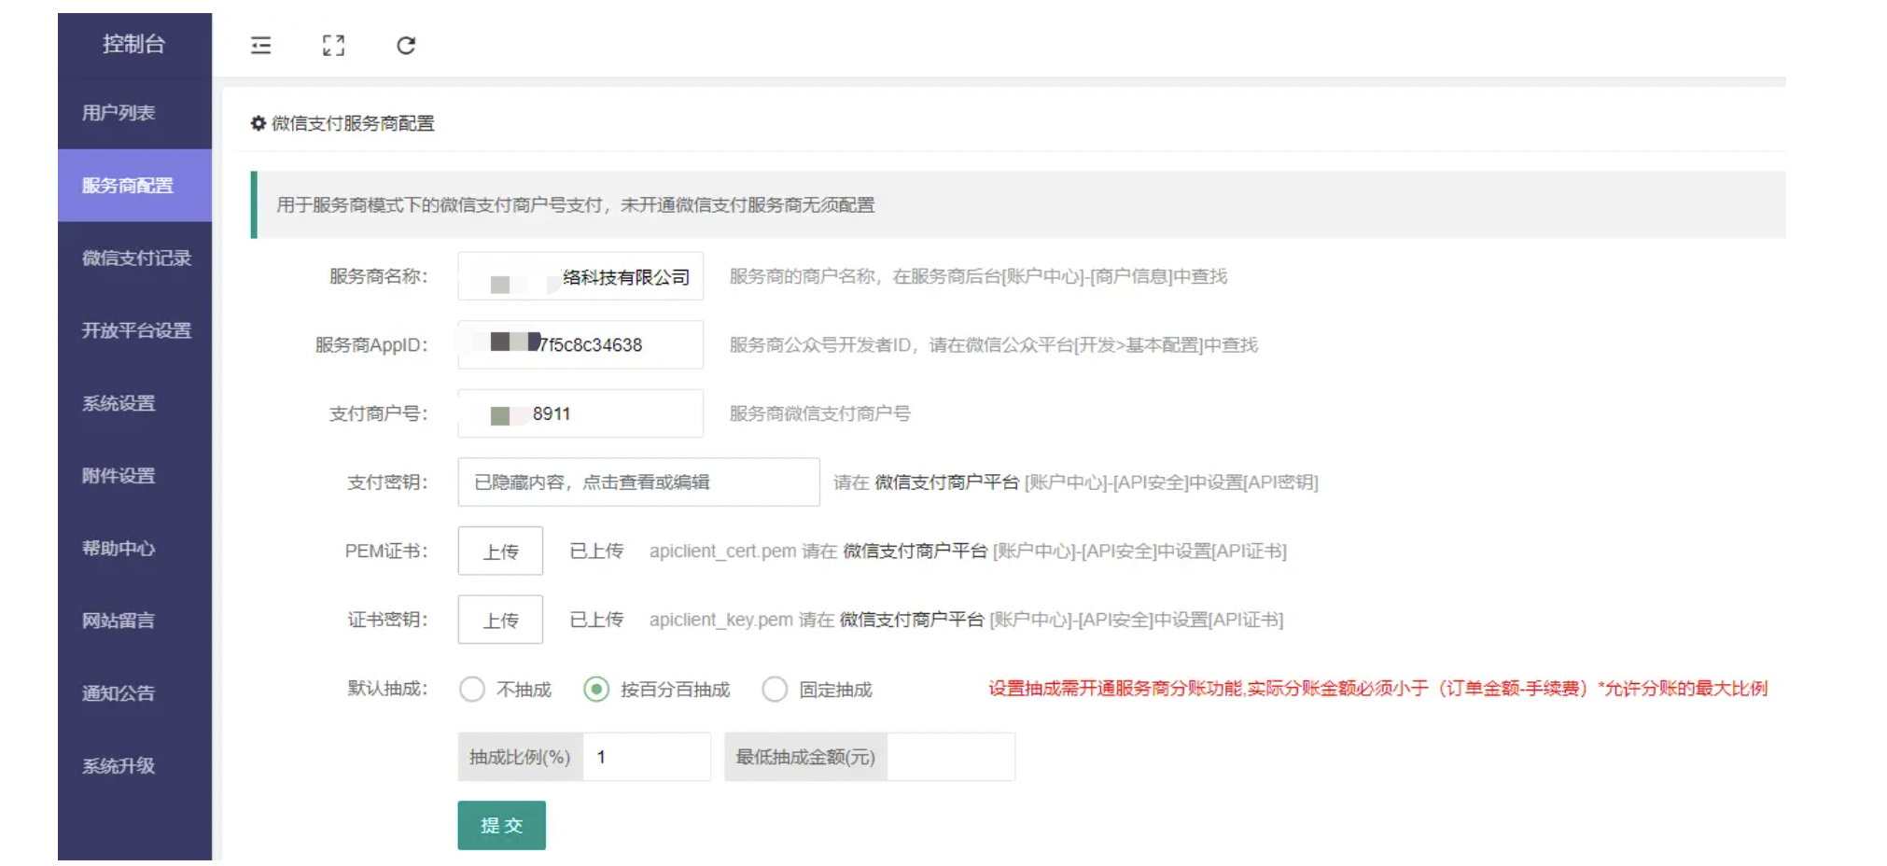Collapse the sidebar menu toggle icon
The image size is (1887, 866).
261,45
